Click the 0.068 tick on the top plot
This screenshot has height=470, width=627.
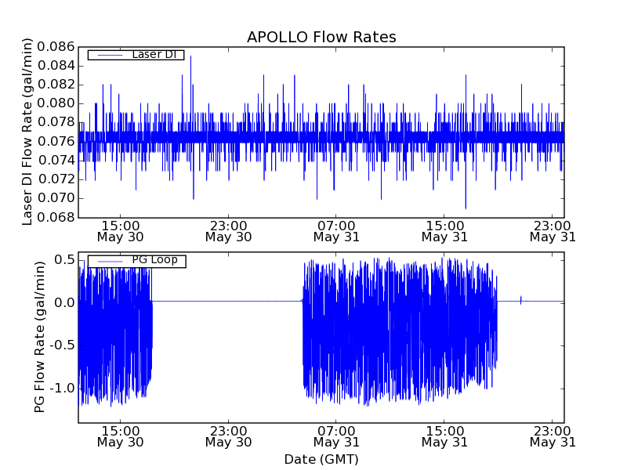(x=56, y=217)
